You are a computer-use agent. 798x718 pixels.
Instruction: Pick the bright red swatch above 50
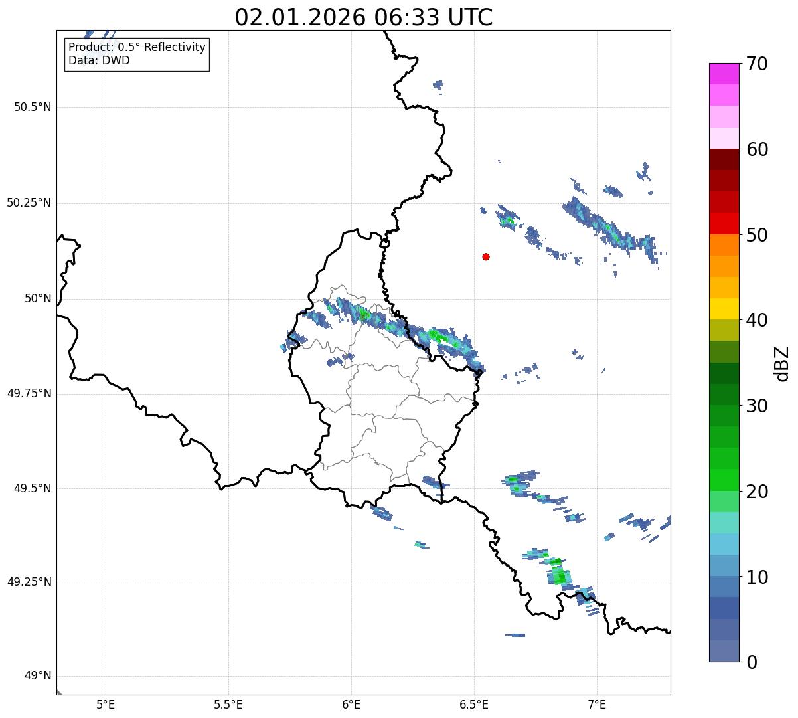(x=724, y=224)
